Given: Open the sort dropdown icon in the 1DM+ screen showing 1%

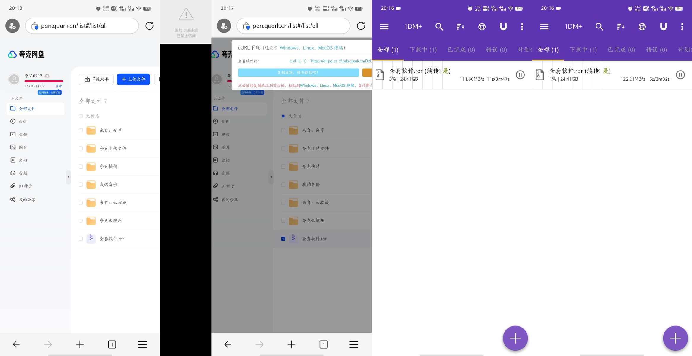Looking at the screenshot, I should (x=621, y=27).
